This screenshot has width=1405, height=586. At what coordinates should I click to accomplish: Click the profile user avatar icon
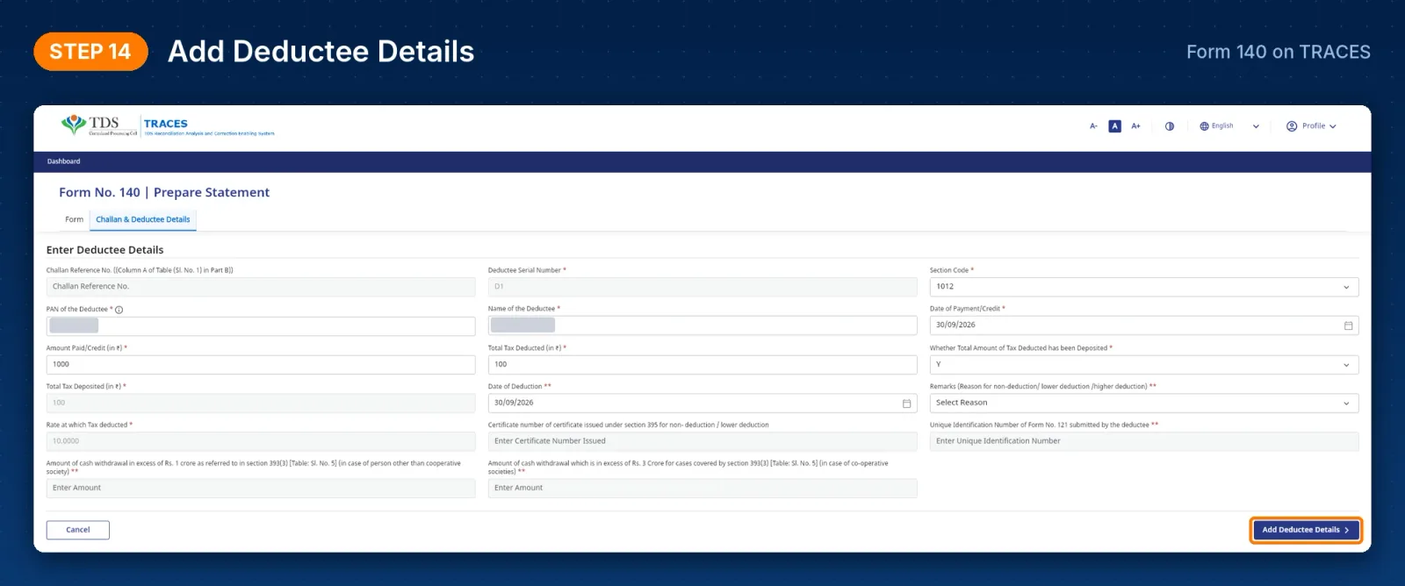click(x=1292, y=126)
